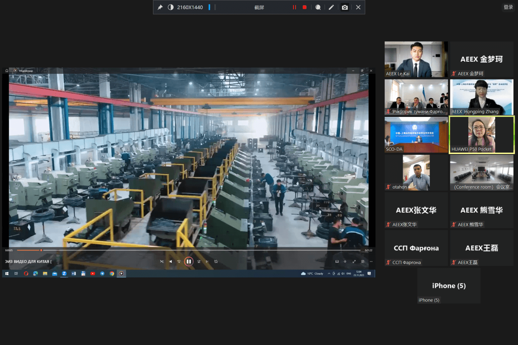Stop the recording with red square button
The width and height of the screenshot is (518, 345).
coord(304,7)
